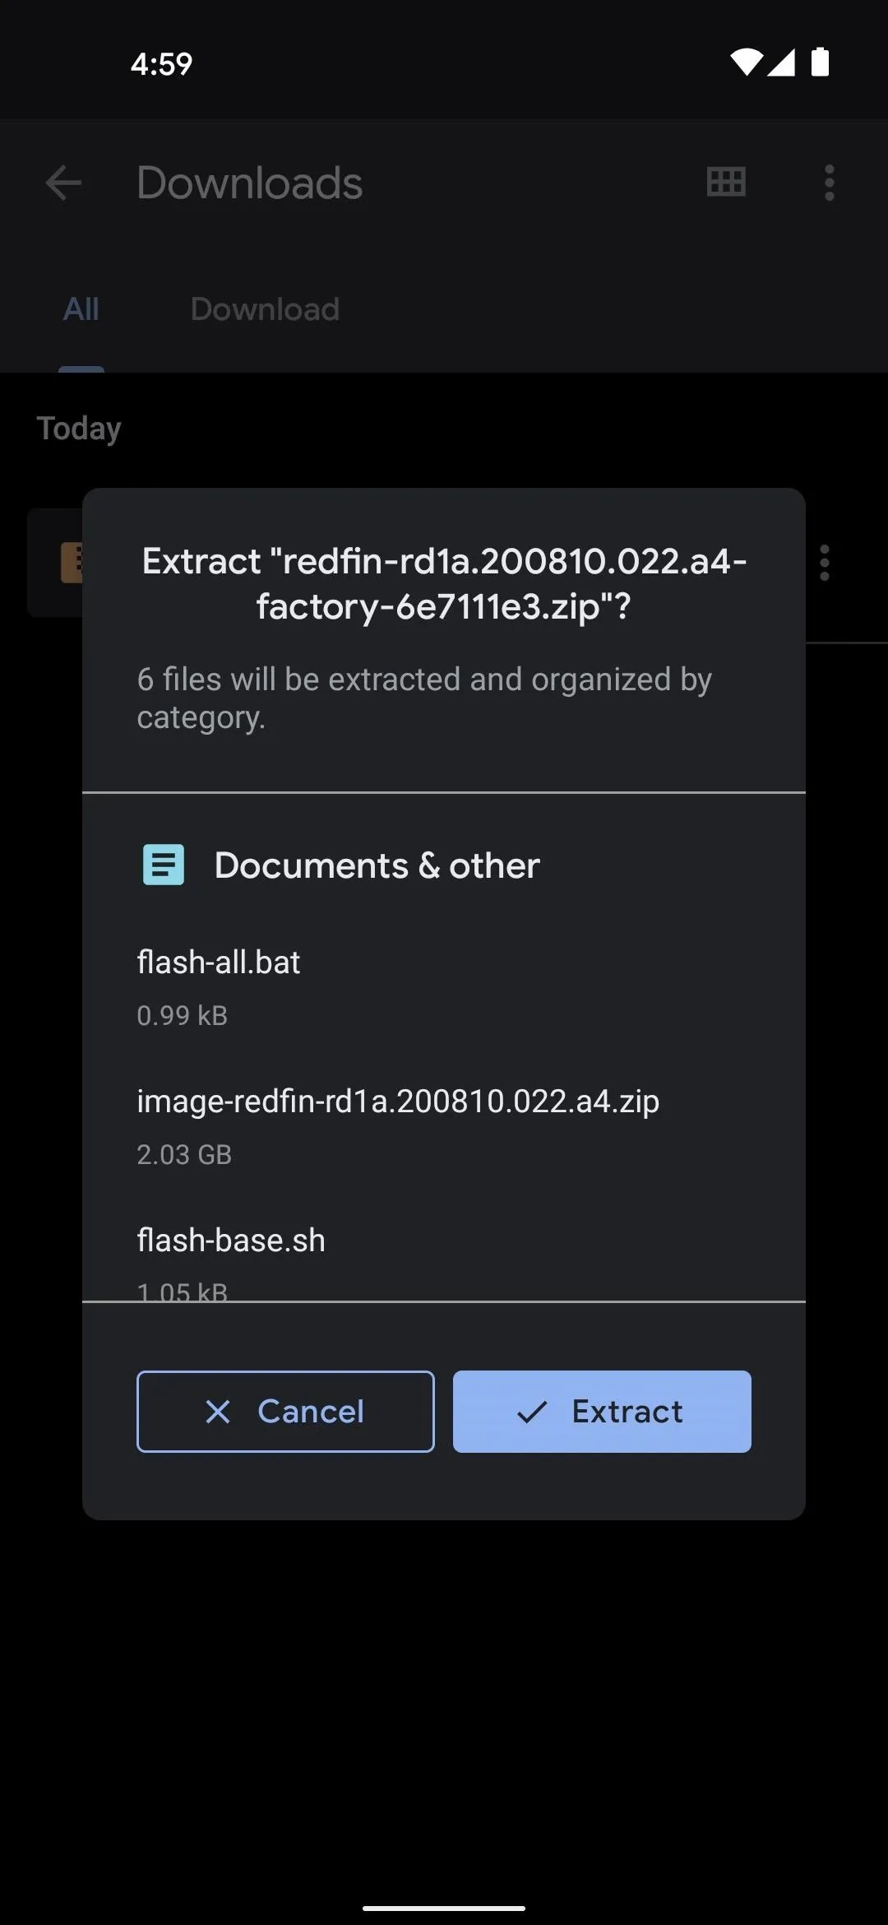Open the top-right overflow menu

[x=829, y=183]
